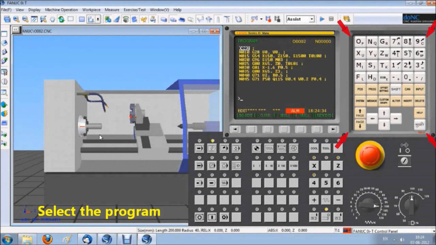Viewport: 436px width, 245px height.
Task: Select AUTO mode button on panel
Action: coord(200,148)
